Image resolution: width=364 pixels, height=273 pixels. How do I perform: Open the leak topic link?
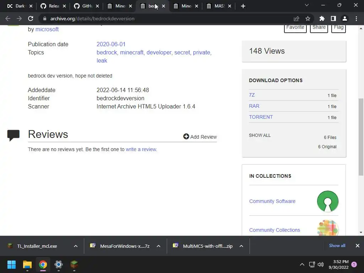(102, 60)
